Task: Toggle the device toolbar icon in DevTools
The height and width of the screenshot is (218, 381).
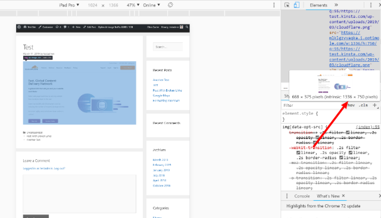Action: 296,5
